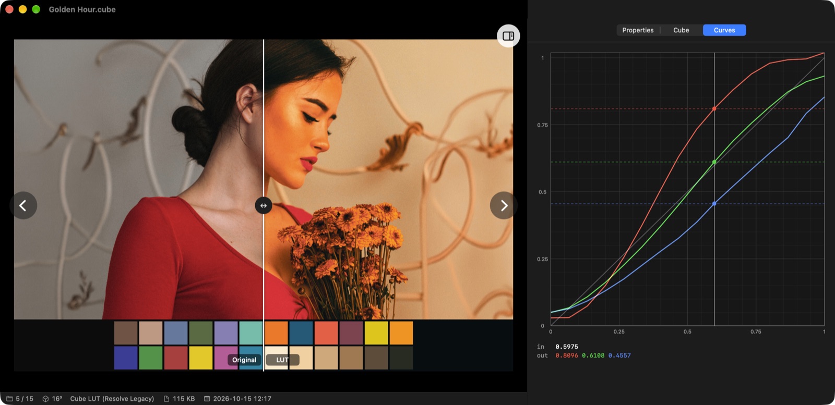Click the '5 / 15' file counter text
Screen dimensions: 835x405
tap(25, 399)
